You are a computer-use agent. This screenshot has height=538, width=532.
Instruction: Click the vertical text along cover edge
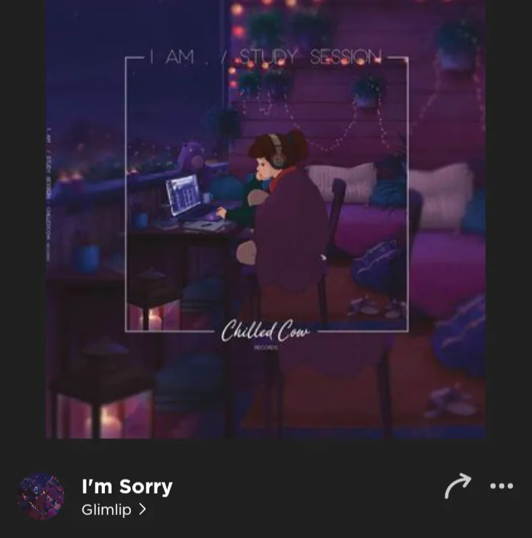click(x=48, y=195)
